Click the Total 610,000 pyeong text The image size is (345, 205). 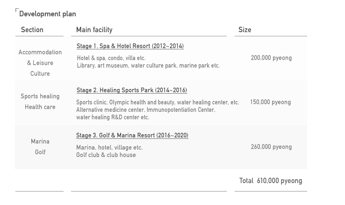(271, 181)
